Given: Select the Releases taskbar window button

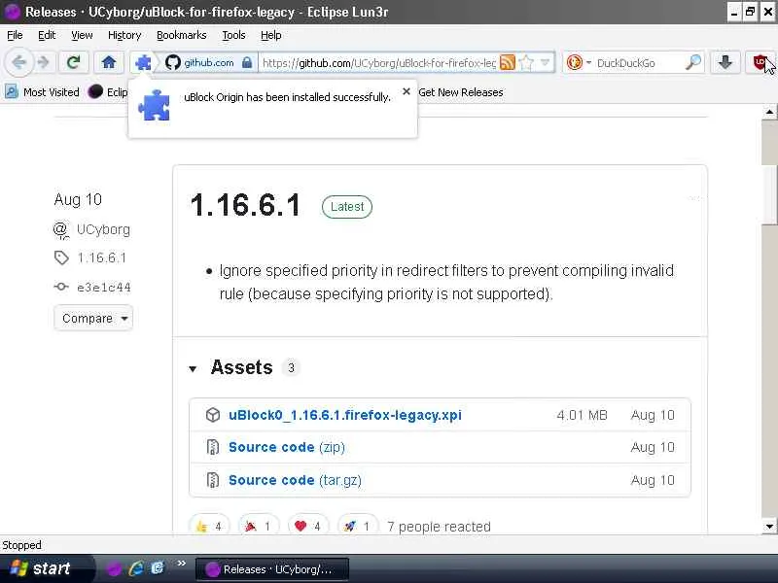Looking at the screenshot, I should (x=272, y=569).
